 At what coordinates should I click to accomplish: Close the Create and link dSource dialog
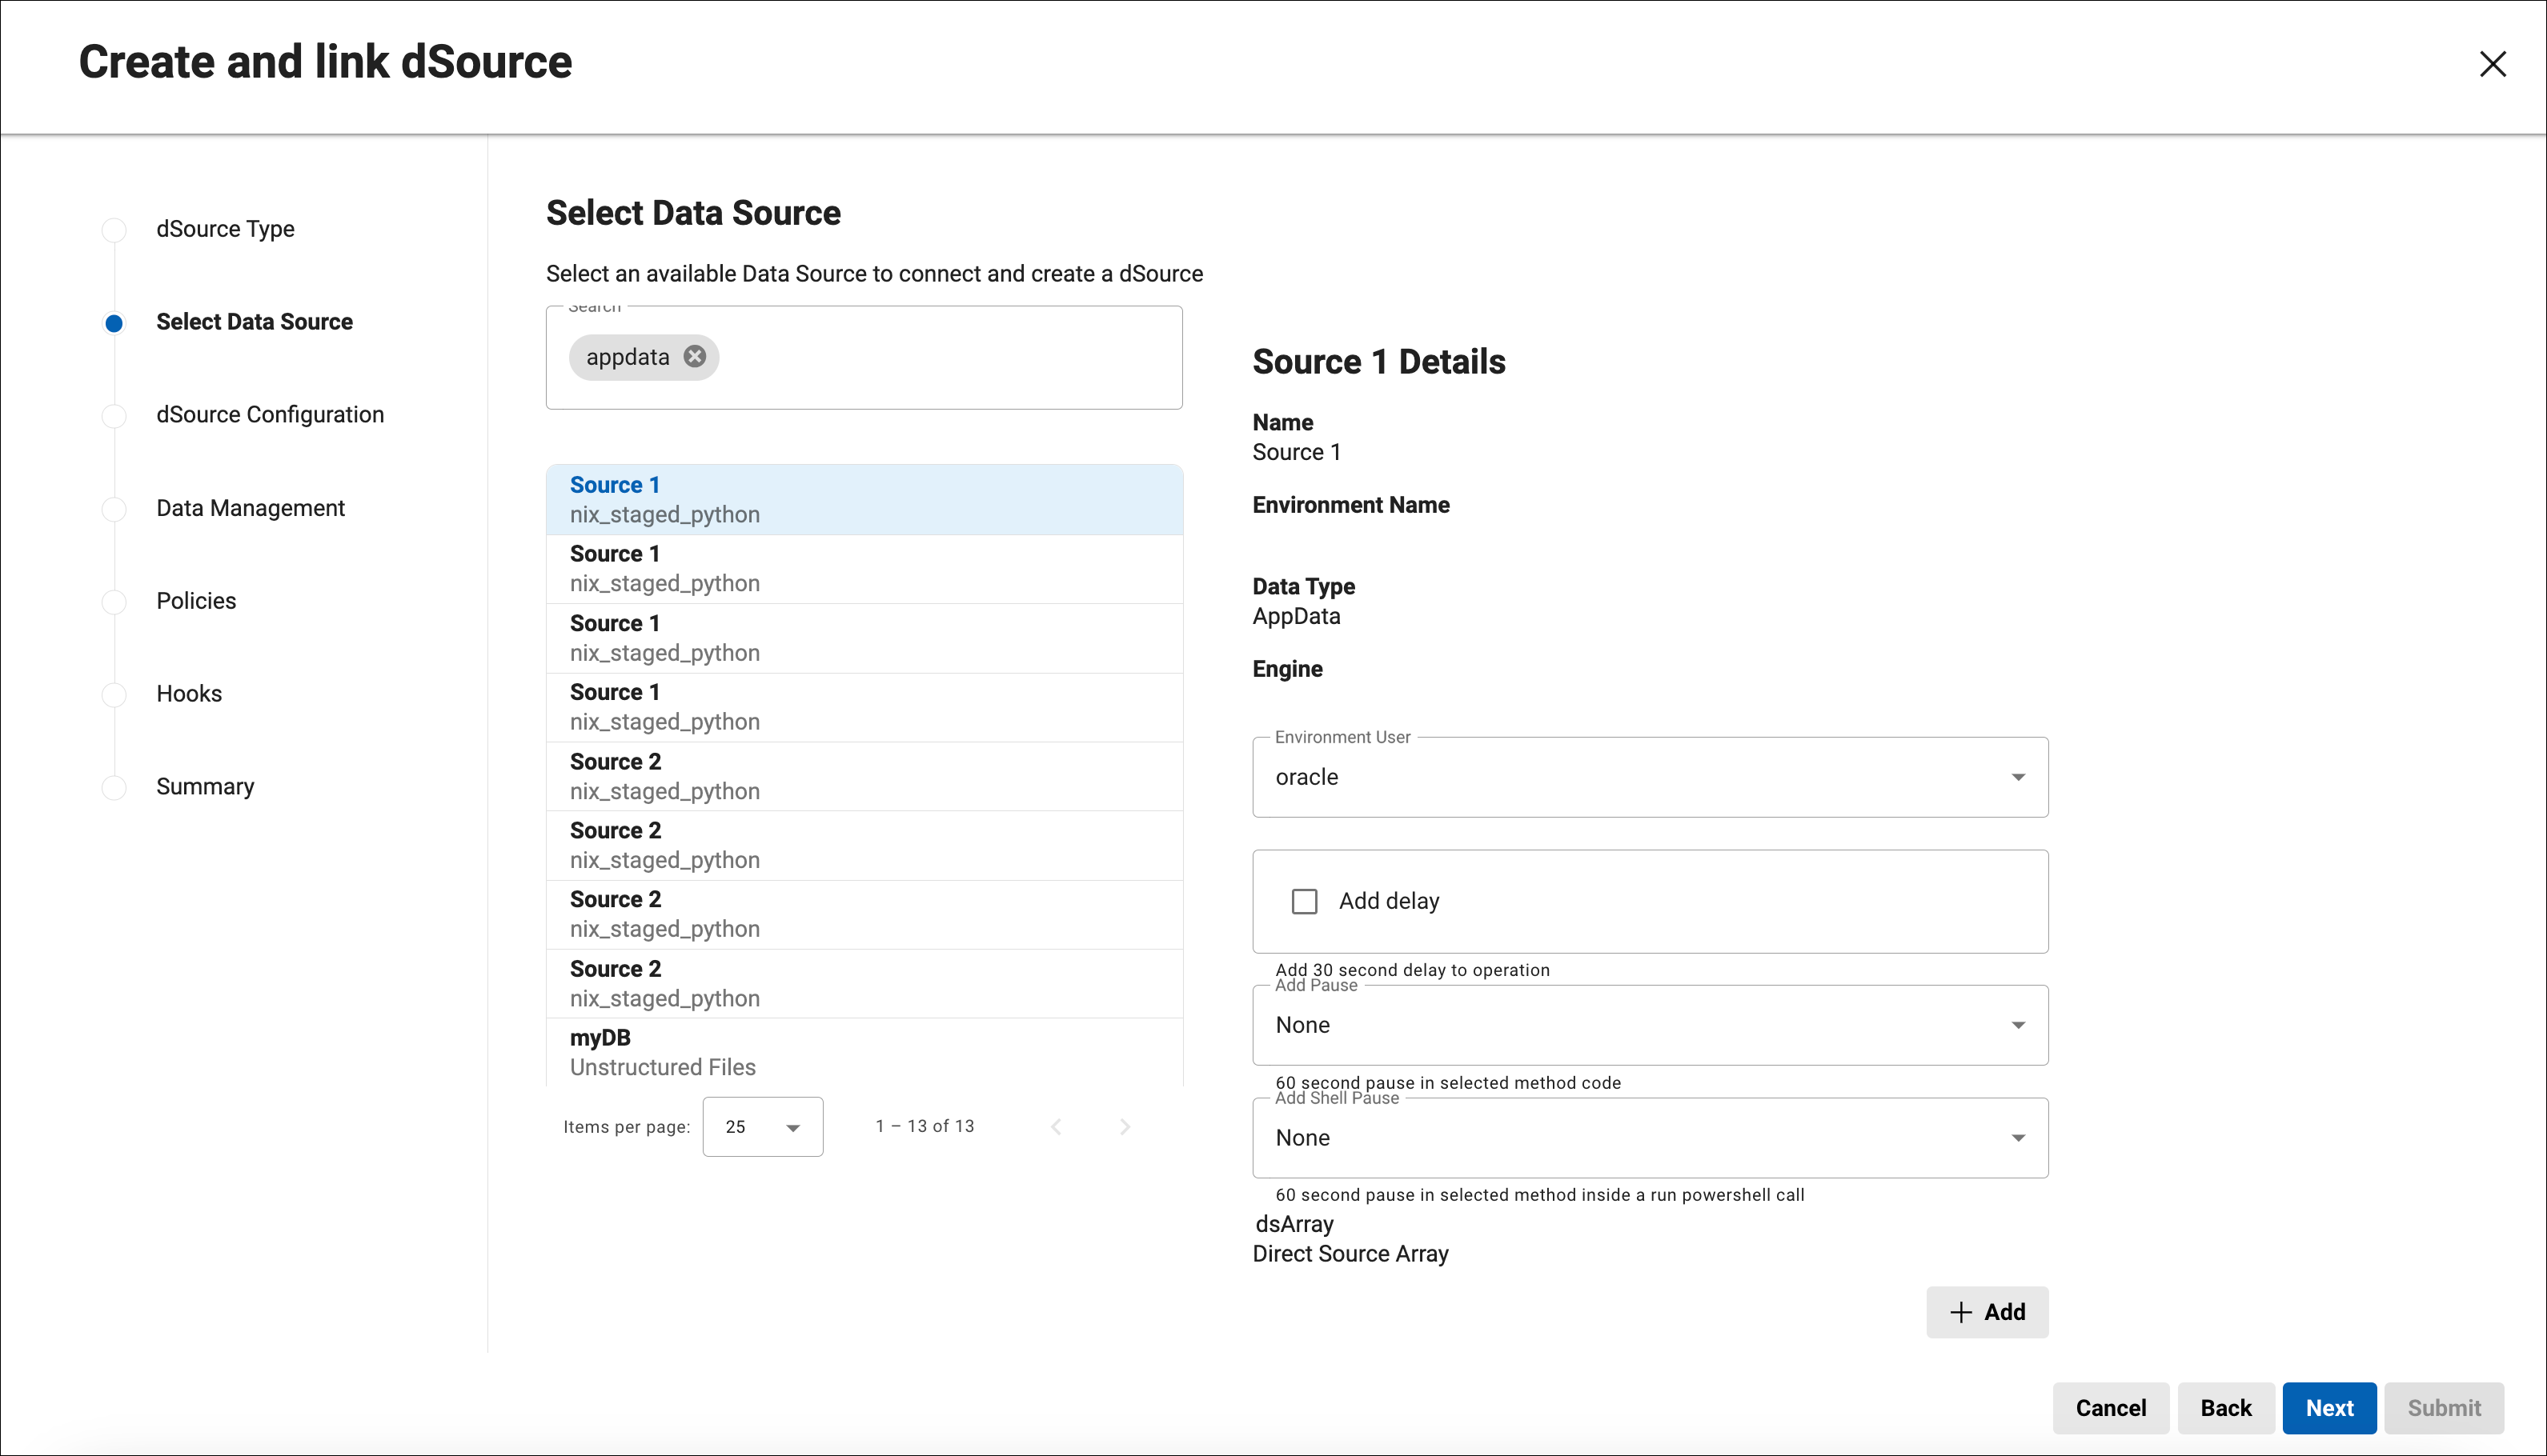(x=2493, y=64)
